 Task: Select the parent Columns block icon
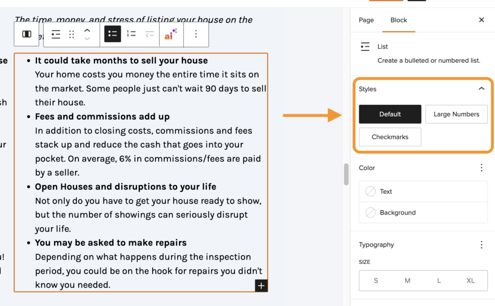coord(27,34)
